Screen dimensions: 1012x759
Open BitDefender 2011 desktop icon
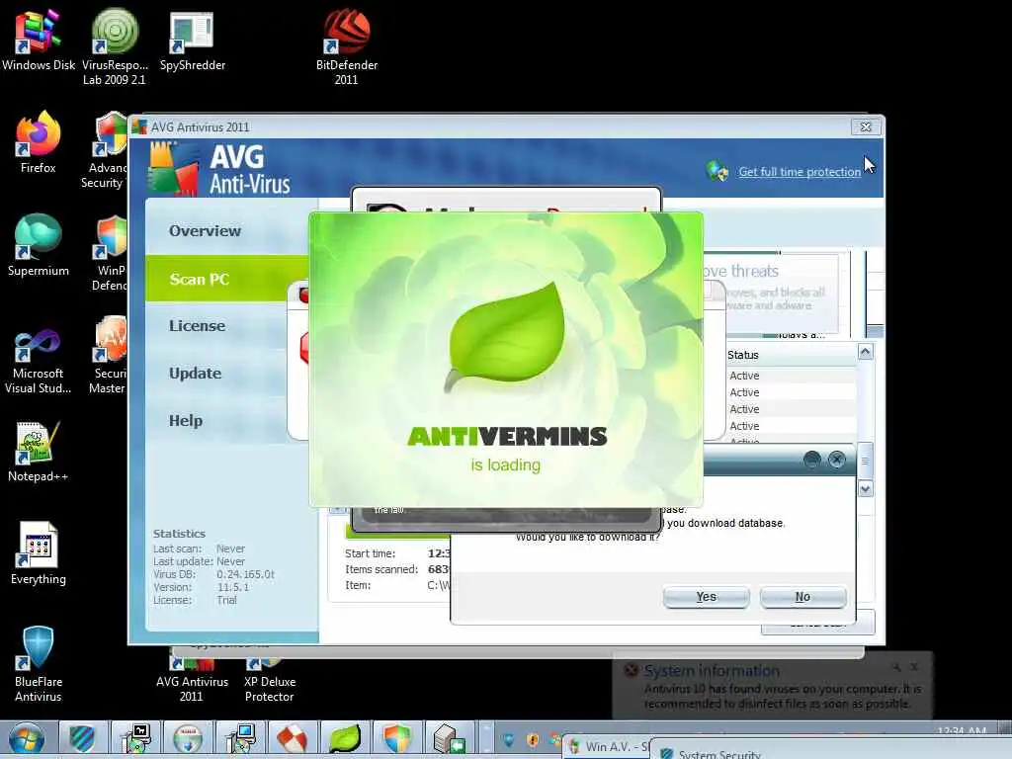pos(347,46)
